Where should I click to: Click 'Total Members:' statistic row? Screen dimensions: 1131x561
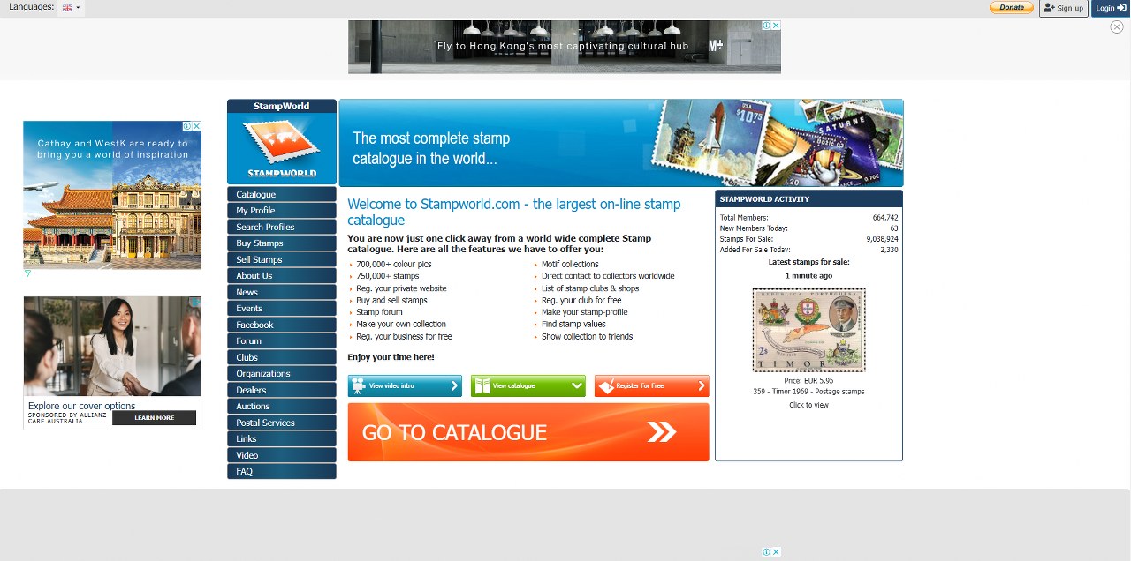[x=808, y=217]
